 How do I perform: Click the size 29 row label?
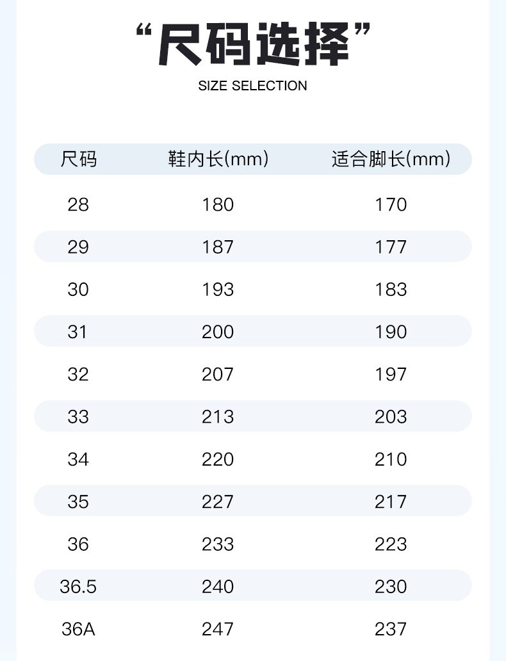(78, 247)
